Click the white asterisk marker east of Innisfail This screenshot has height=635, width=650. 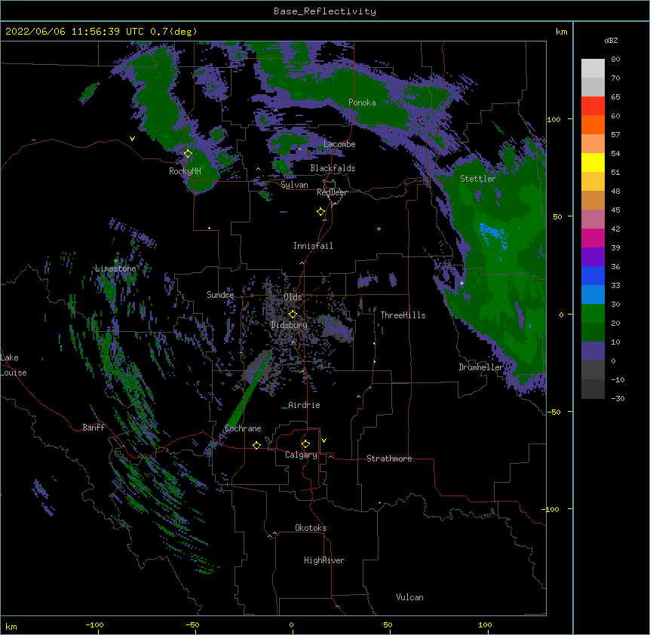click(379, 229)
